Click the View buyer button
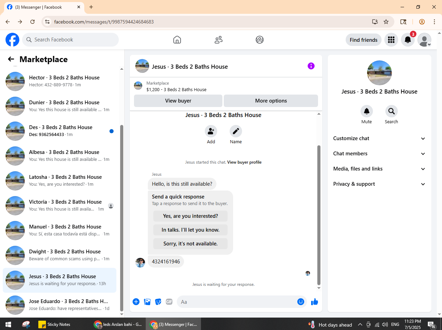This screenshot has height=330, width=442. pyautogui.click(x=178, y=101)
